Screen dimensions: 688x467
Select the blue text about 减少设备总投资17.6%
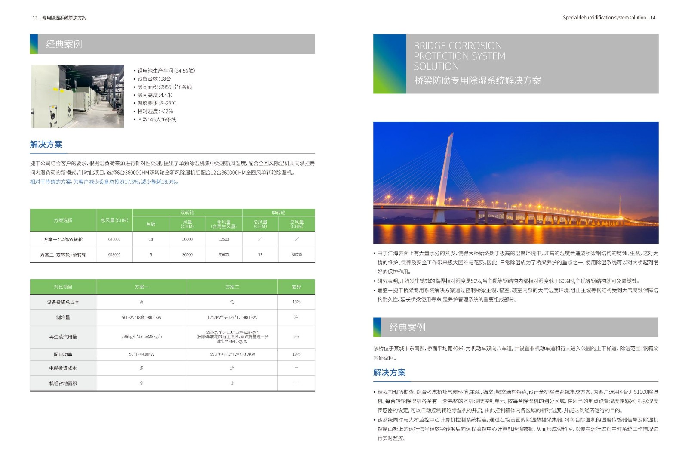coord(104,182)
